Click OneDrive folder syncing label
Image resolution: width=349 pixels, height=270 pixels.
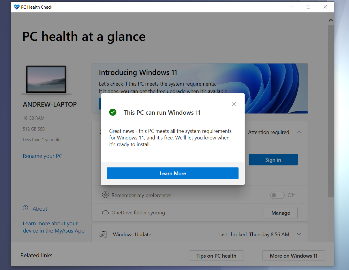tap(138, 213)
